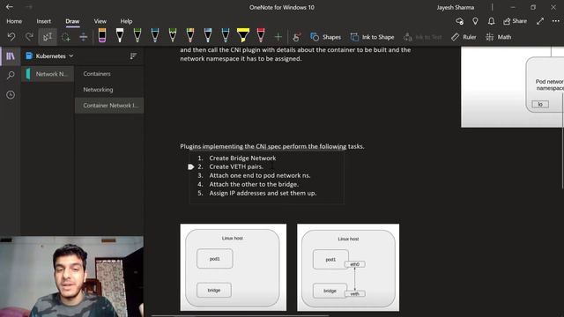Pick the white pen
Image resolution: width=564 pixels, height=317 pixels.
[120, 35]
